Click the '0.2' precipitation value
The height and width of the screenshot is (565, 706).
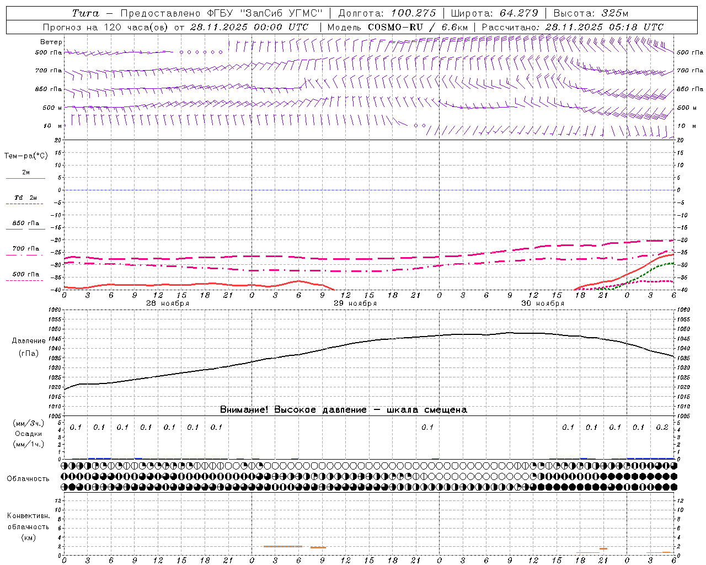pos(662,427)
